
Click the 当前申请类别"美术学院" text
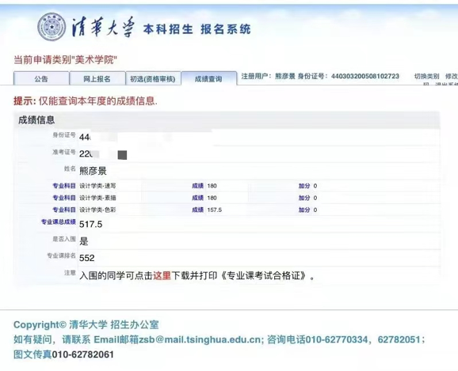[x=66, y=60]
